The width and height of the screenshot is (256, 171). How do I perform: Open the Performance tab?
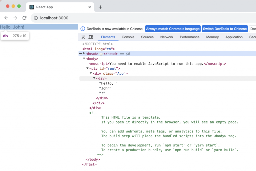coord(189,37)
